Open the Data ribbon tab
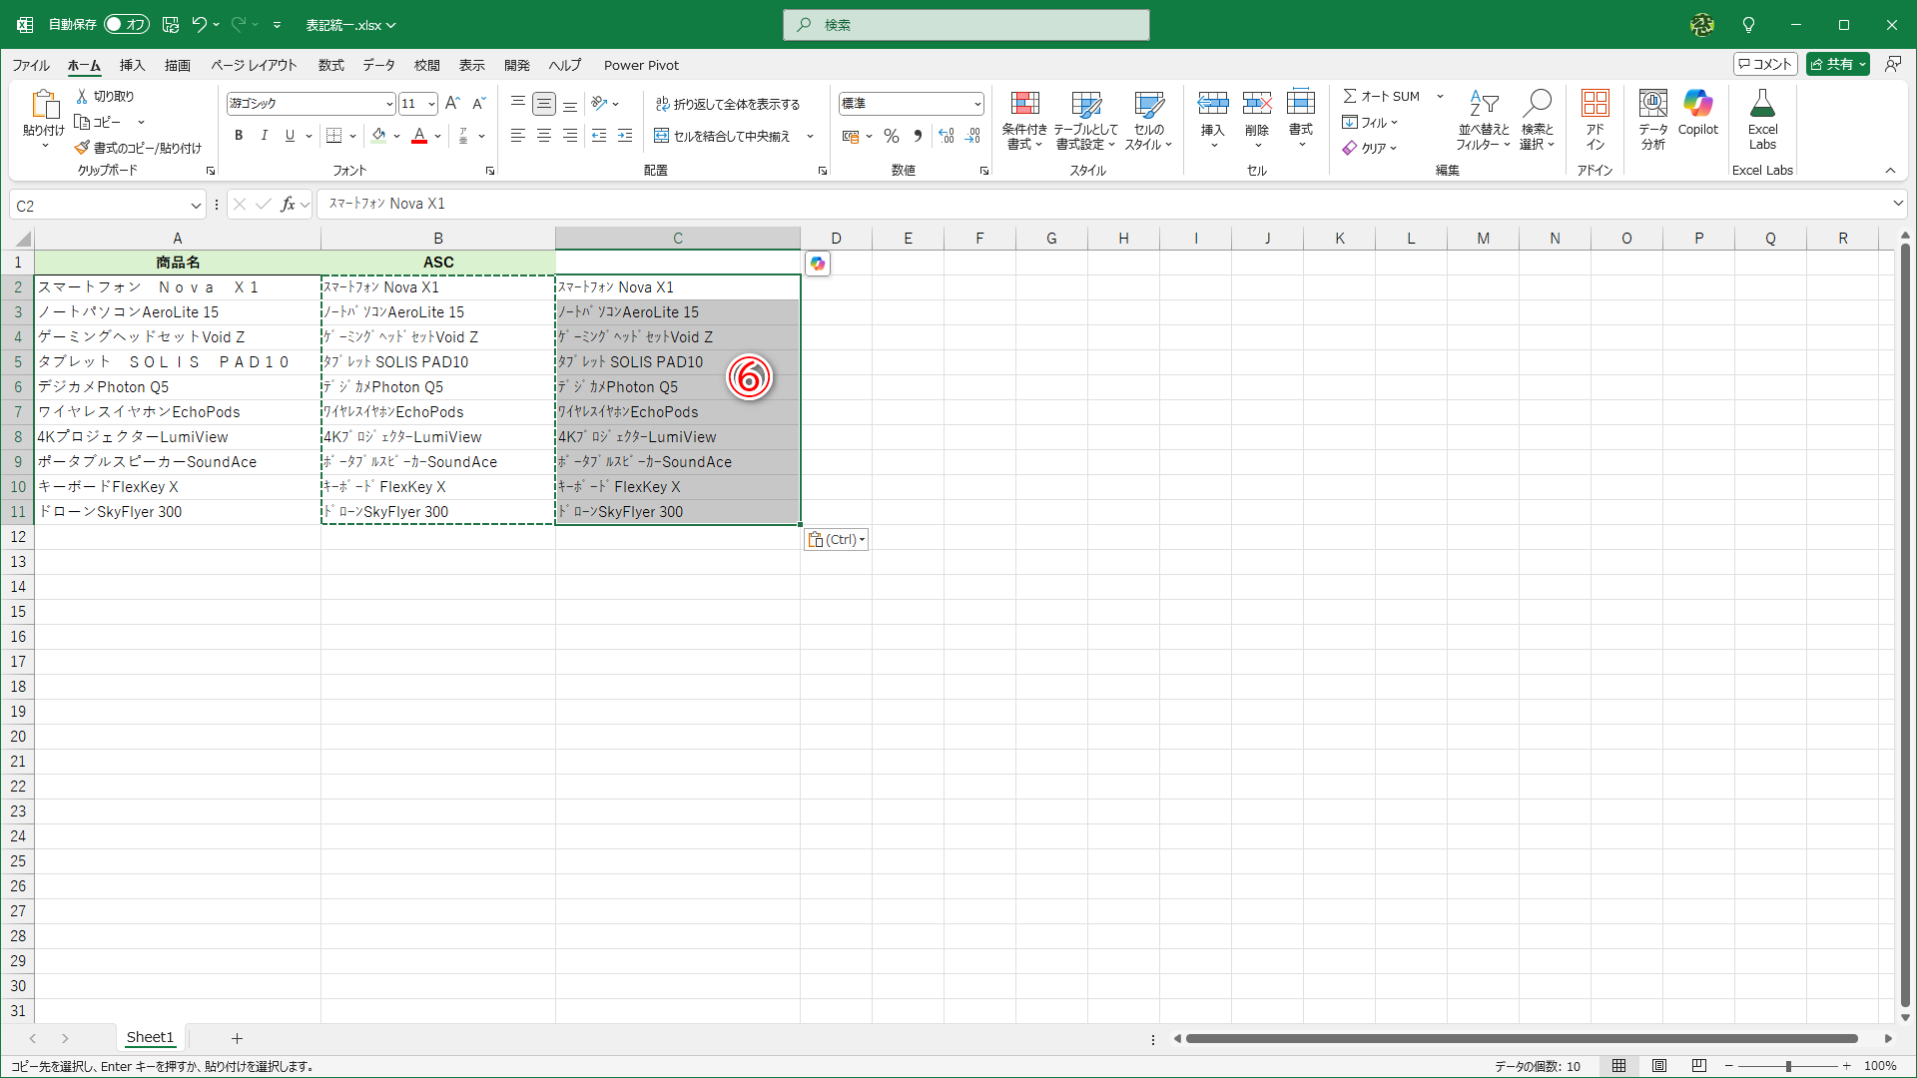The image size is (1917, 1078). (378, 65)
